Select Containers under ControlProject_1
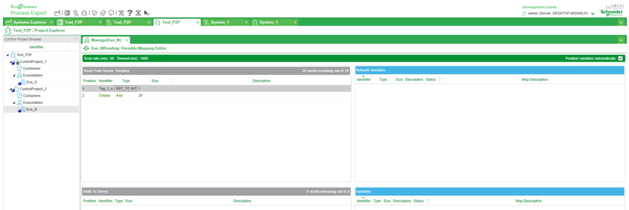Viewport: 629px width, 210px height. (31, 69)
